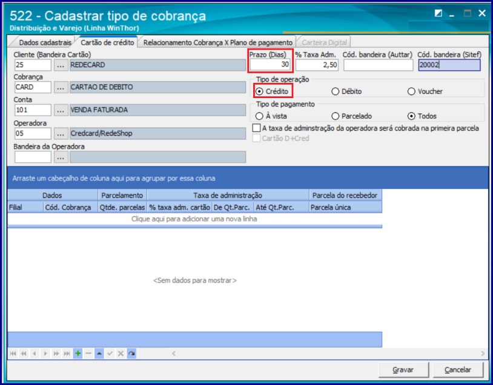Switch to Cartão de crédito tab

pyautogui.click(x=107, y=42)
